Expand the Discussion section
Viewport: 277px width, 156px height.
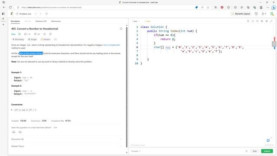click(67, 139)
